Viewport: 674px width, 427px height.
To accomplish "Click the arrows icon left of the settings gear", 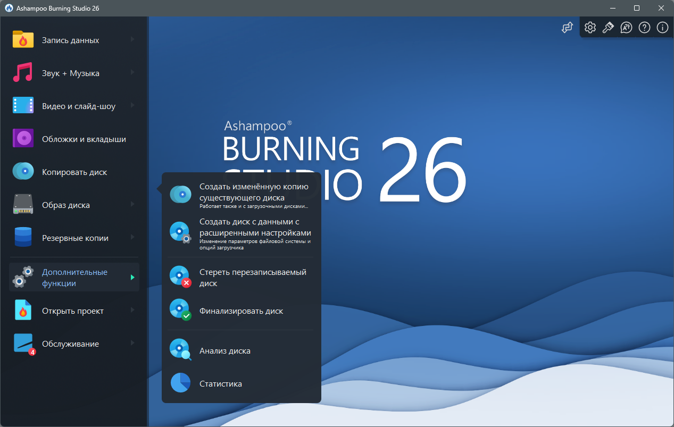I will (567, 28).
